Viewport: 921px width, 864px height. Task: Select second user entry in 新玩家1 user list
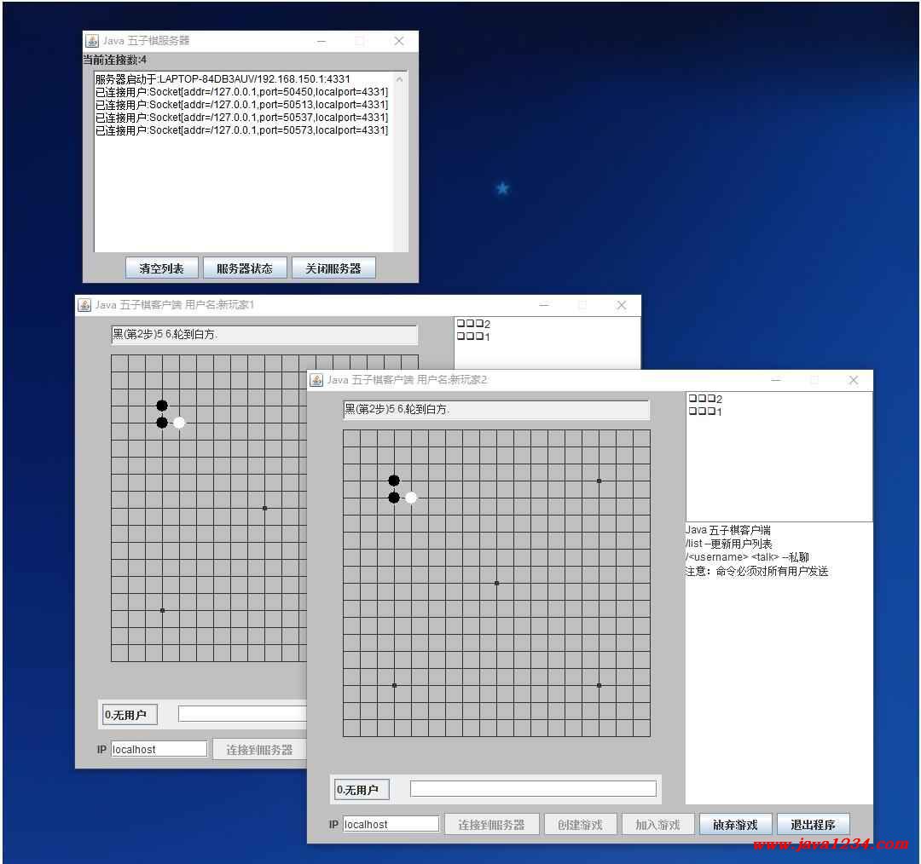pyautogui.click(x=473, y=337)
